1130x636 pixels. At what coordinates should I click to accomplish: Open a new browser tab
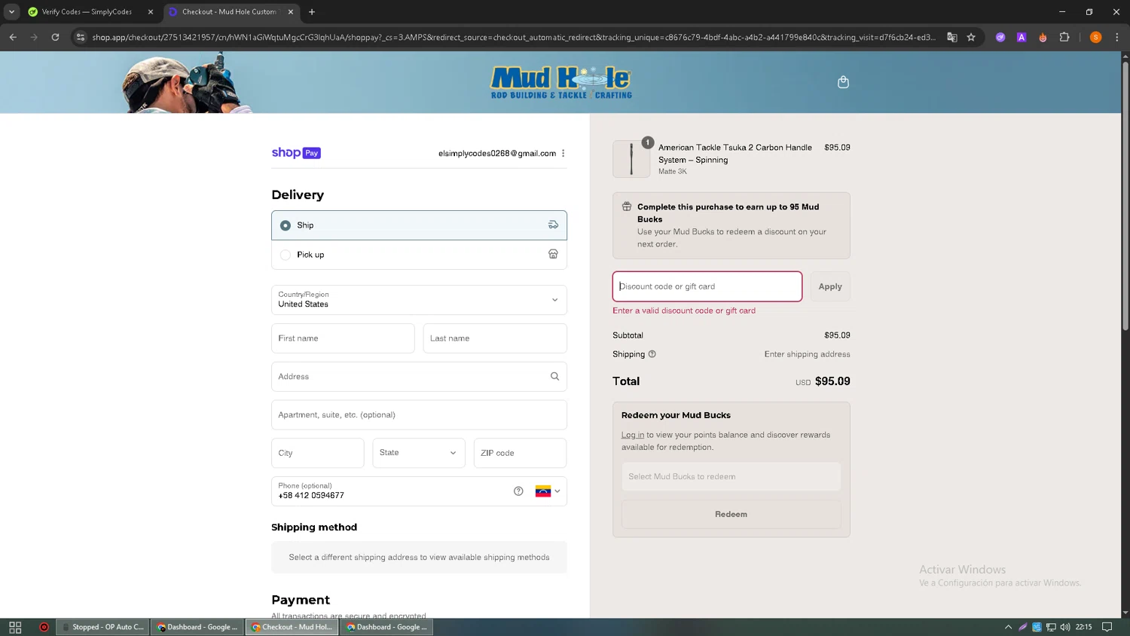[x=312, y=12]
